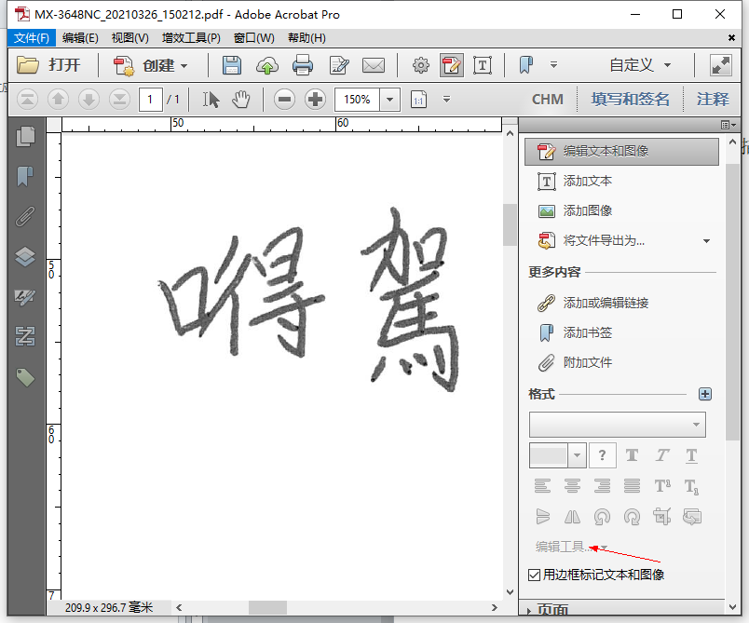Open the 文件(F) menu
Image resolution: width=749 pixels, height=623 pixels.
pyautogui.click(x=32, y=37)
